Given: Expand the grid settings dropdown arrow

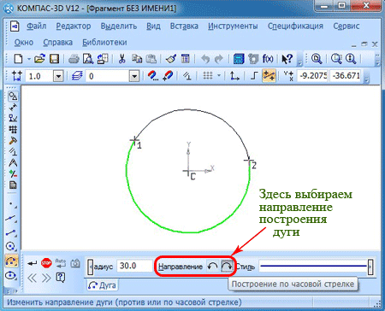Looking at the screenshot, I should tap(219, 76).
